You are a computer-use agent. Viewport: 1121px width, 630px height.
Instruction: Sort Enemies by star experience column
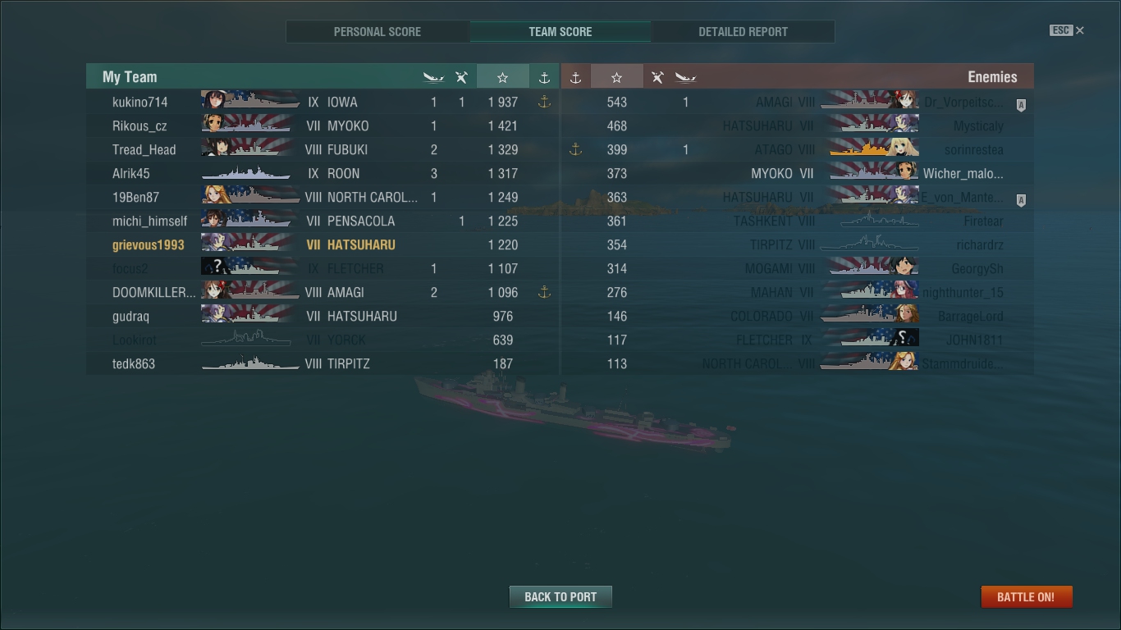(616, 76)
